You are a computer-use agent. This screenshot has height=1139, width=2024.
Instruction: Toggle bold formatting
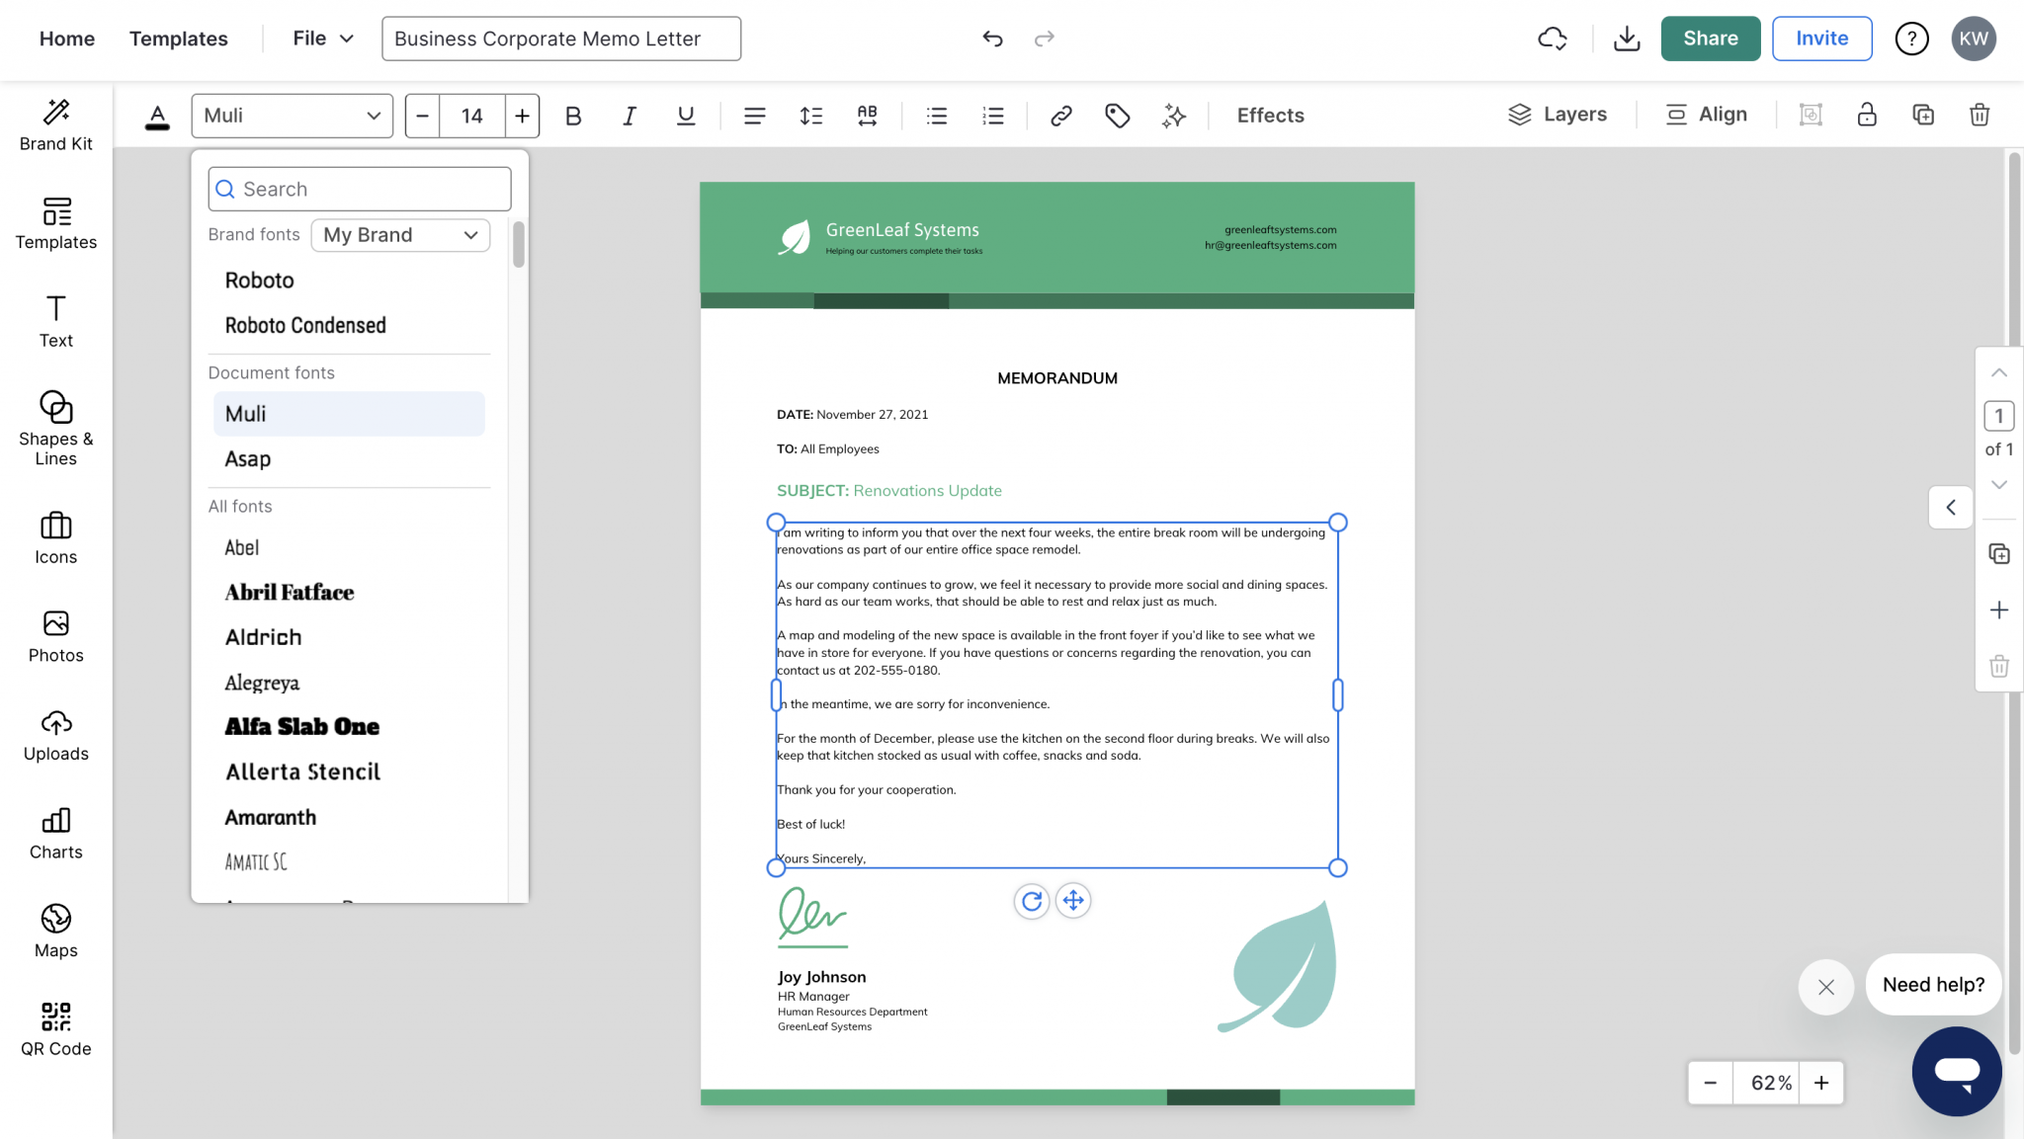(573, 116)
